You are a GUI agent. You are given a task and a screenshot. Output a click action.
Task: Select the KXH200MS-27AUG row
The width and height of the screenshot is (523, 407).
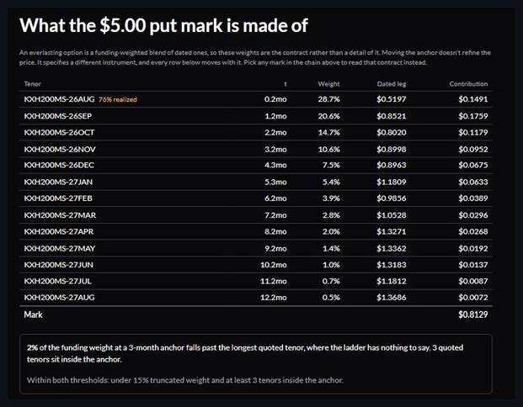[256, 298]
